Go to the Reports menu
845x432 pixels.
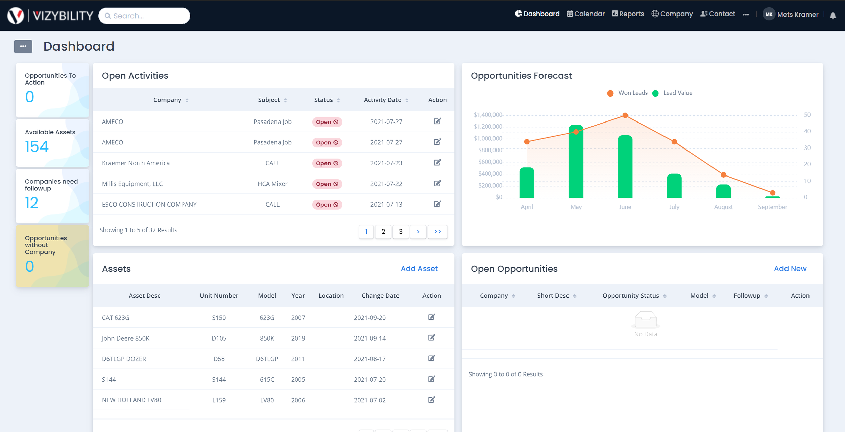tap(628, 14)
